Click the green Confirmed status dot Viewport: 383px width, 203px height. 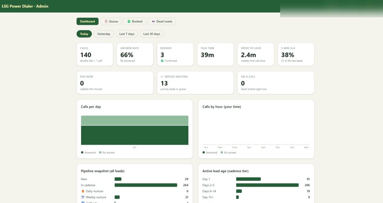[162, 61]
